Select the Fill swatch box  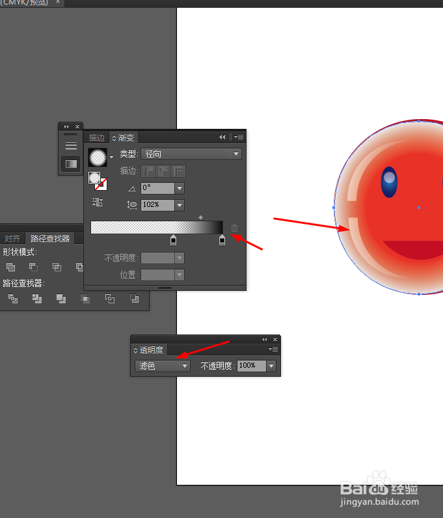(94, 178)
